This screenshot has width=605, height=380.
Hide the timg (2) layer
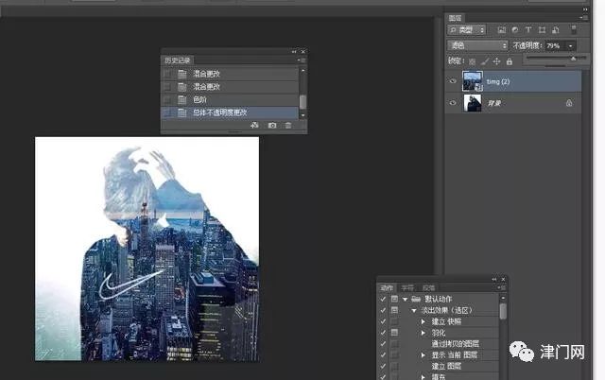(x=453, y=81)
